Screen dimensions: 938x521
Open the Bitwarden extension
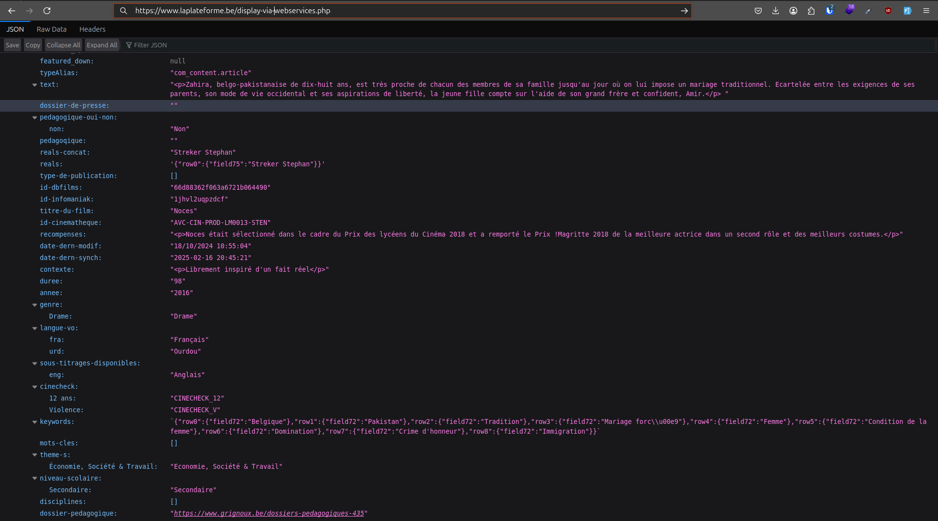click(830, 11)
